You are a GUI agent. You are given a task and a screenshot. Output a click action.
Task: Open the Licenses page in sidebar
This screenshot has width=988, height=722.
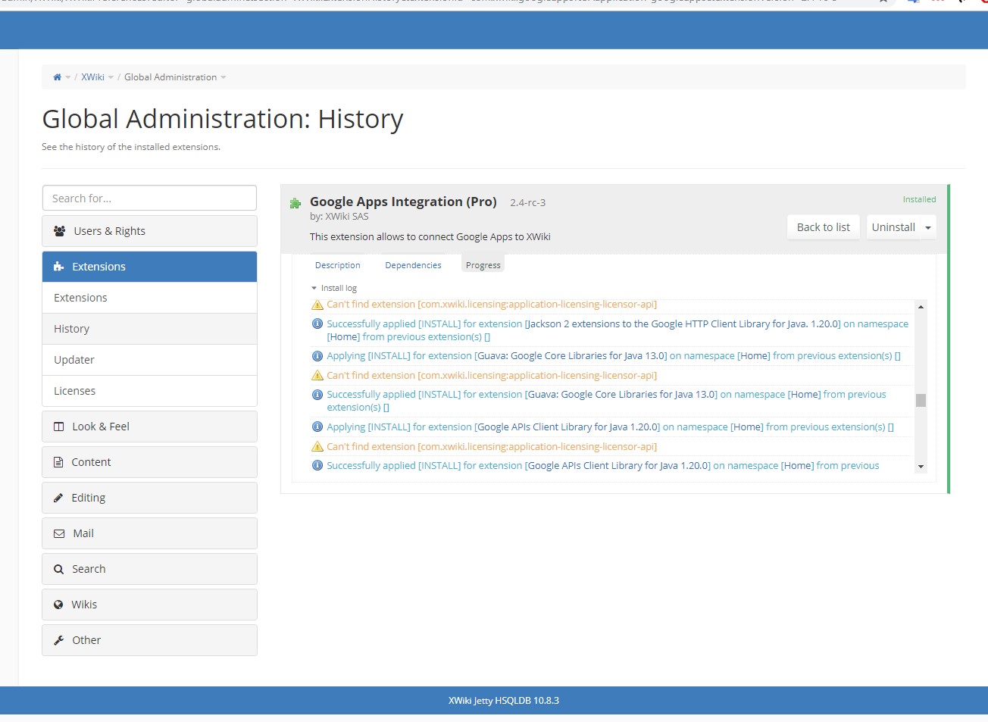74,390
